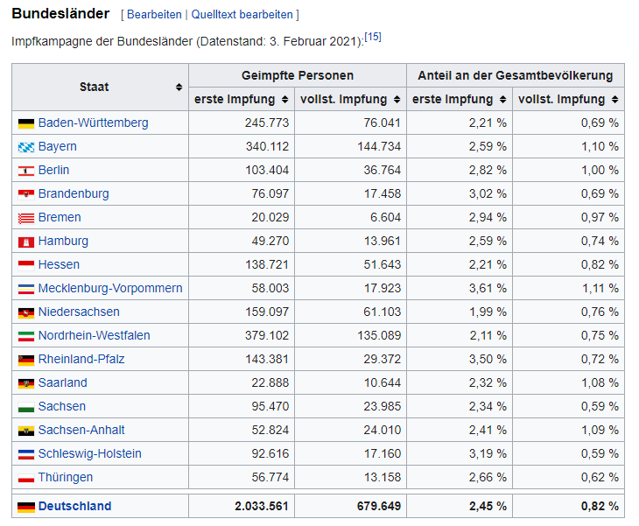Click the Hamburg flag icon

tap(25, 242)
